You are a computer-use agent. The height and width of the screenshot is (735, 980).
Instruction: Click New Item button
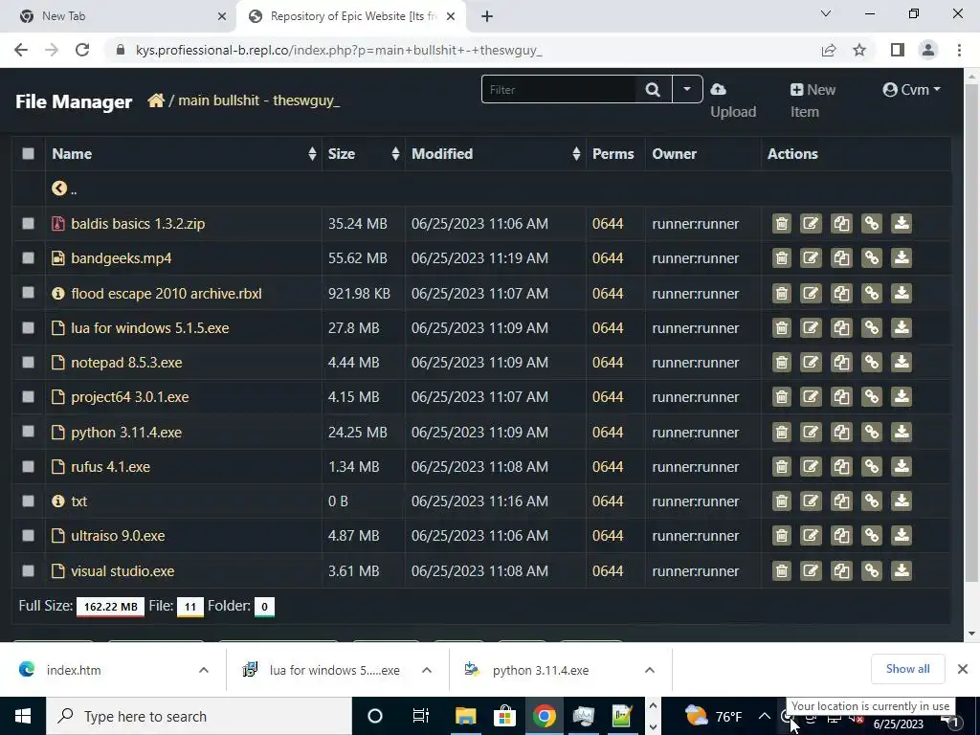pyautogui.click(x=813, y=100)
